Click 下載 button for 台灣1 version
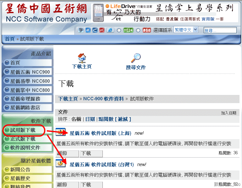Viewport: 242px width, 188px height. 91,185
